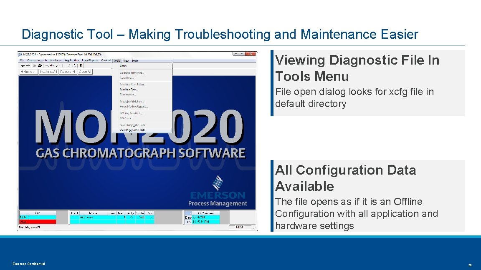Click the GC column header
This screenshot has height=270, width=481.
click(38, 213)
